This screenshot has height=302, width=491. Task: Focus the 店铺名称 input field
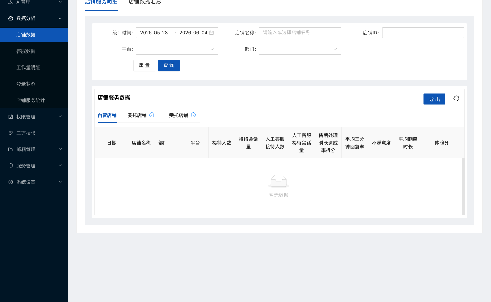click(x=300, y=33)
